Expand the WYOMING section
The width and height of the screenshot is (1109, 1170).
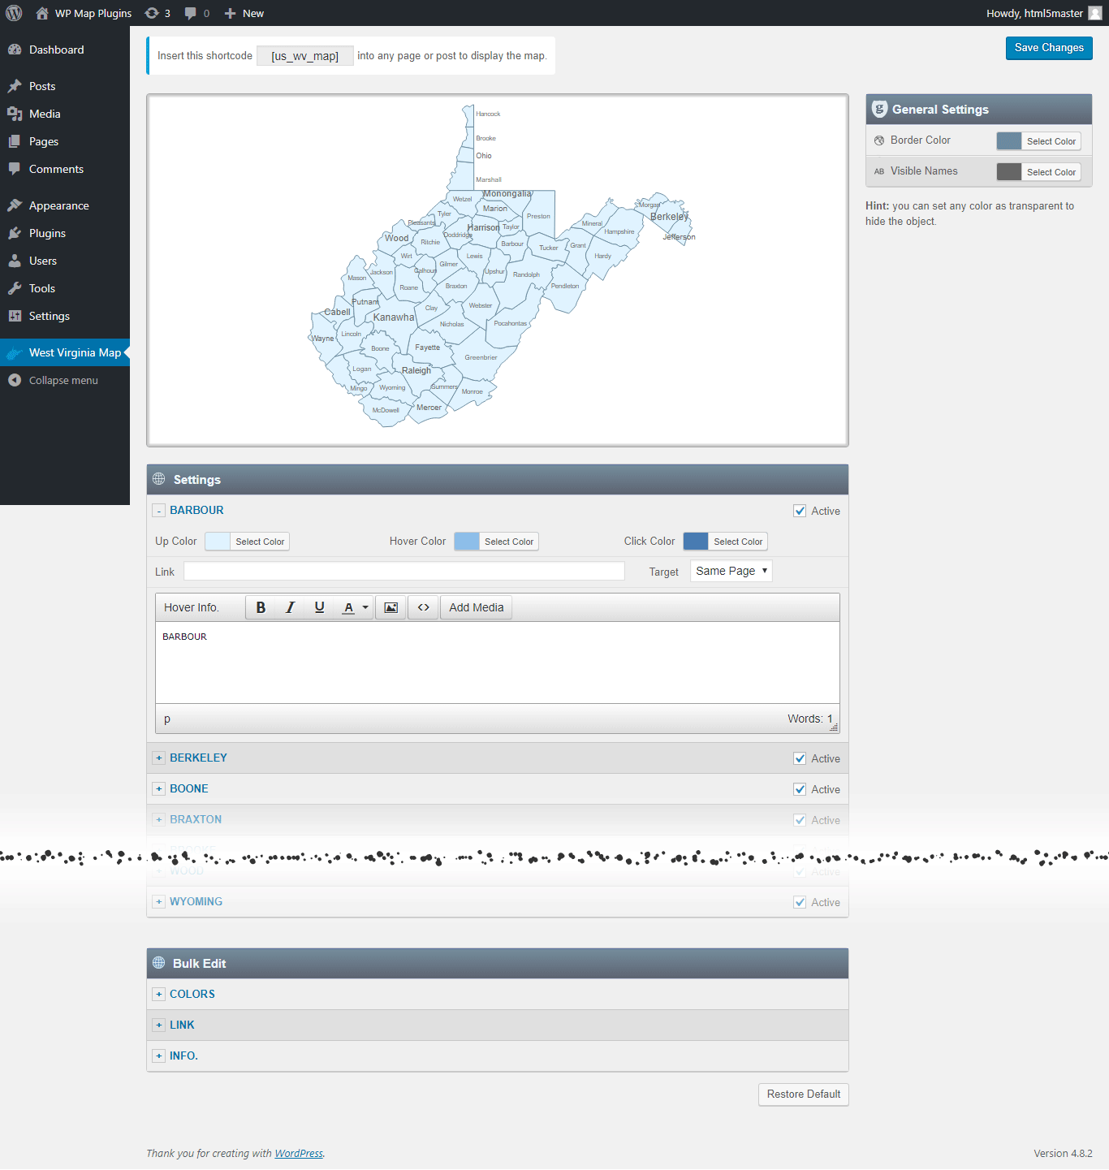point(159,902)
